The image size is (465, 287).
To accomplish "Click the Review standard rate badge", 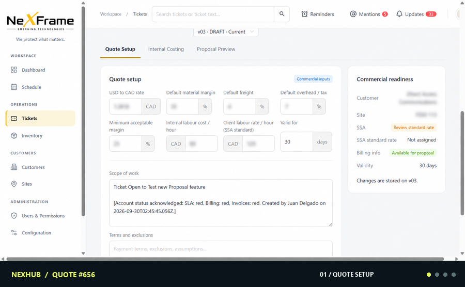I will tap(413, 127).
